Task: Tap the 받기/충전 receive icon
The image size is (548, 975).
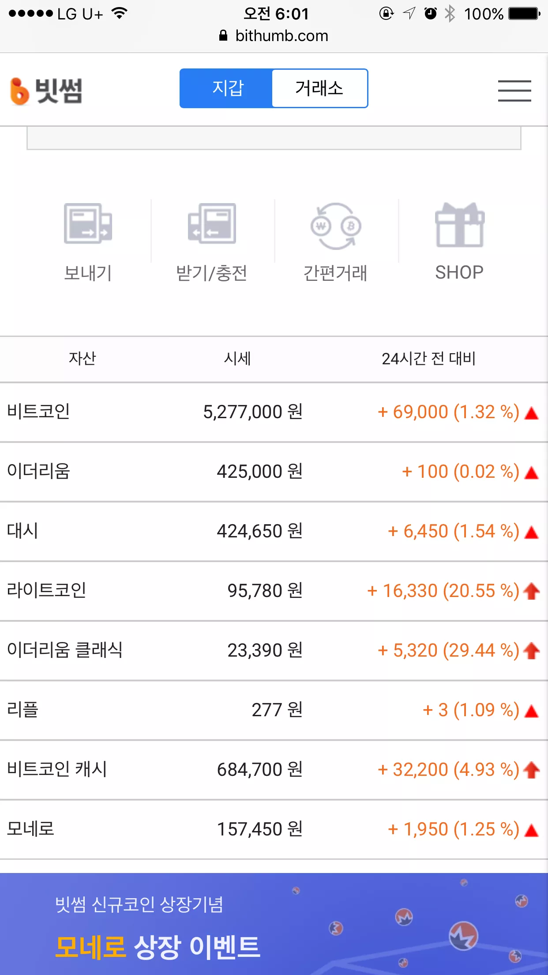Action: pos(212,223)
